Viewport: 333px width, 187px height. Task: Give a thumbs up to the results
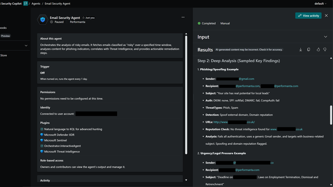pos(318,49)
